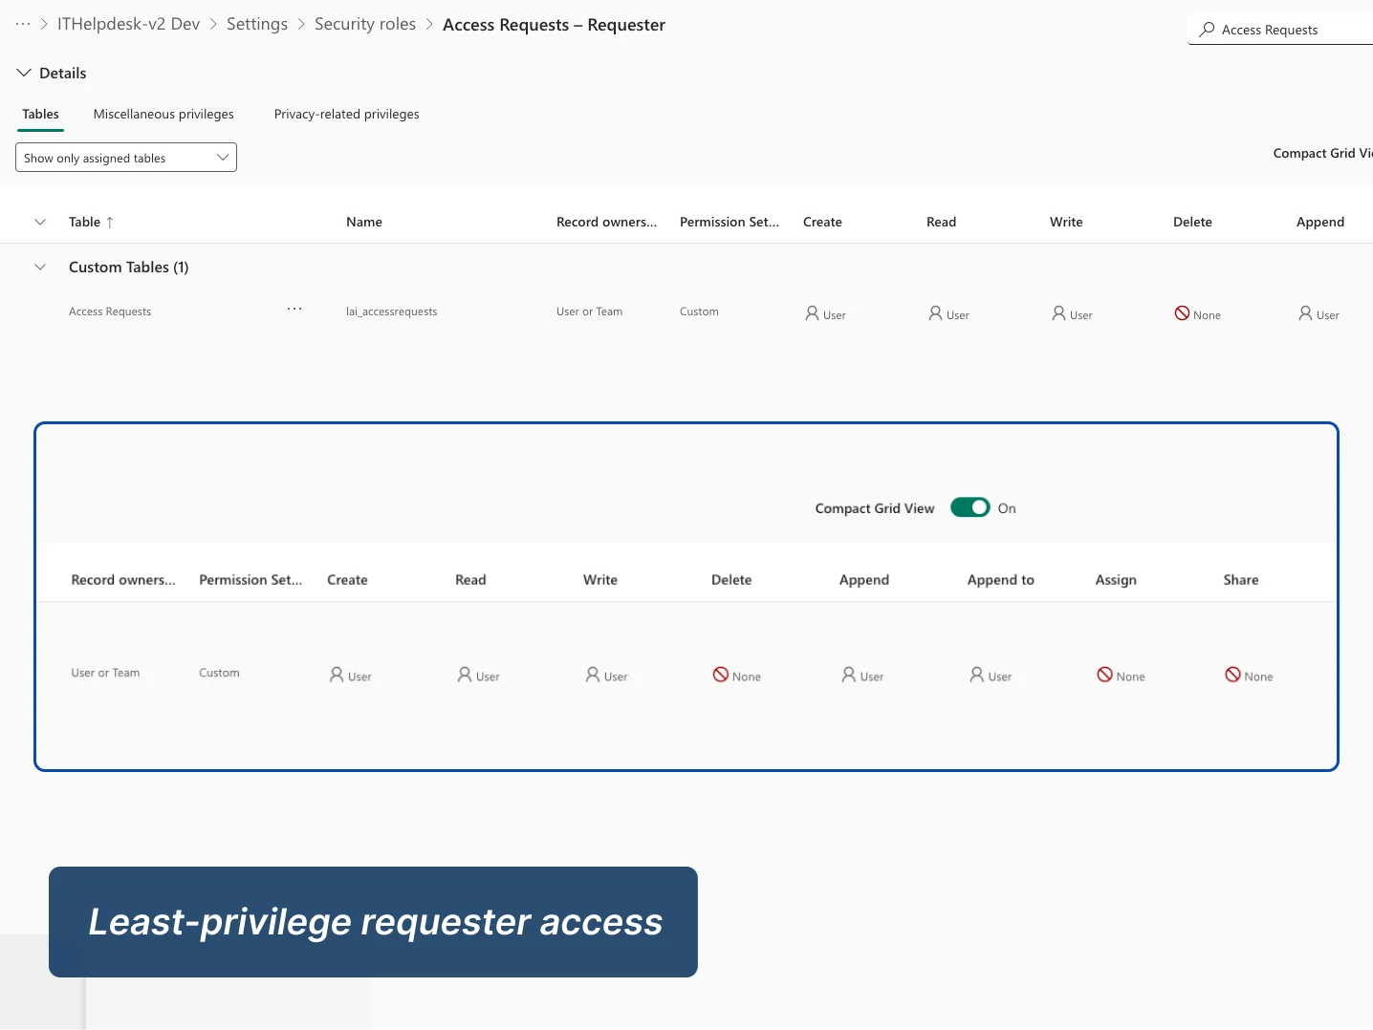Viewport: 1373px width, 1030px height.
Task: Navigate to Security roles via breadcrumb
Action: pyautogui.click(x=364, y=24)
